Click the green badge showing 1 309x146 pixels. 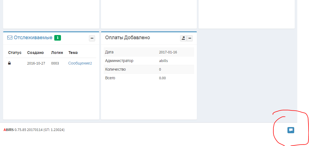(57, 38)
